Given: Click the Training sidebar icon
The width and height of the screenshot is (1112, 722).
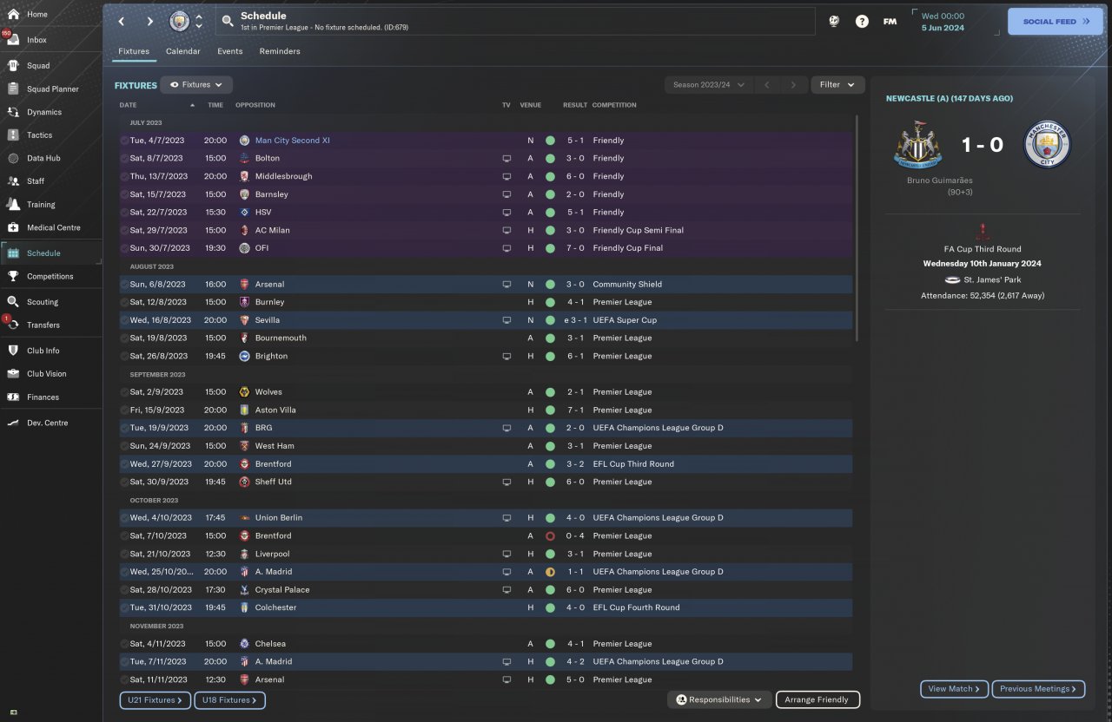Looking at the screenshot, I should (13, 205).
